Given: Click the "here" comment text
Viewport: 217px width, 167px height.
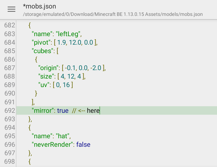Looking at the screenshot, I should pyautogui.click(x=93, y=111).
